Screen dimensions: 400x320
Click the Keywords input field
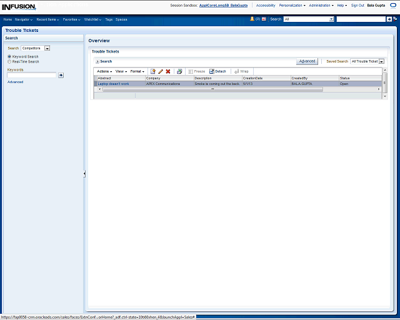click(x=32, y=75)
